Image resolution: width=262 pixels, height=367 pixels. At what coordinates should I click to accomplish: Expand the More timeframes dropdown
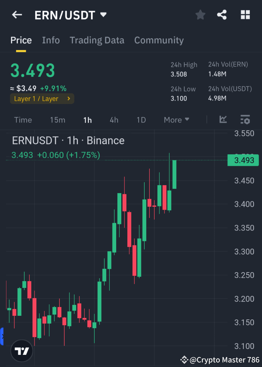point(176,120)
